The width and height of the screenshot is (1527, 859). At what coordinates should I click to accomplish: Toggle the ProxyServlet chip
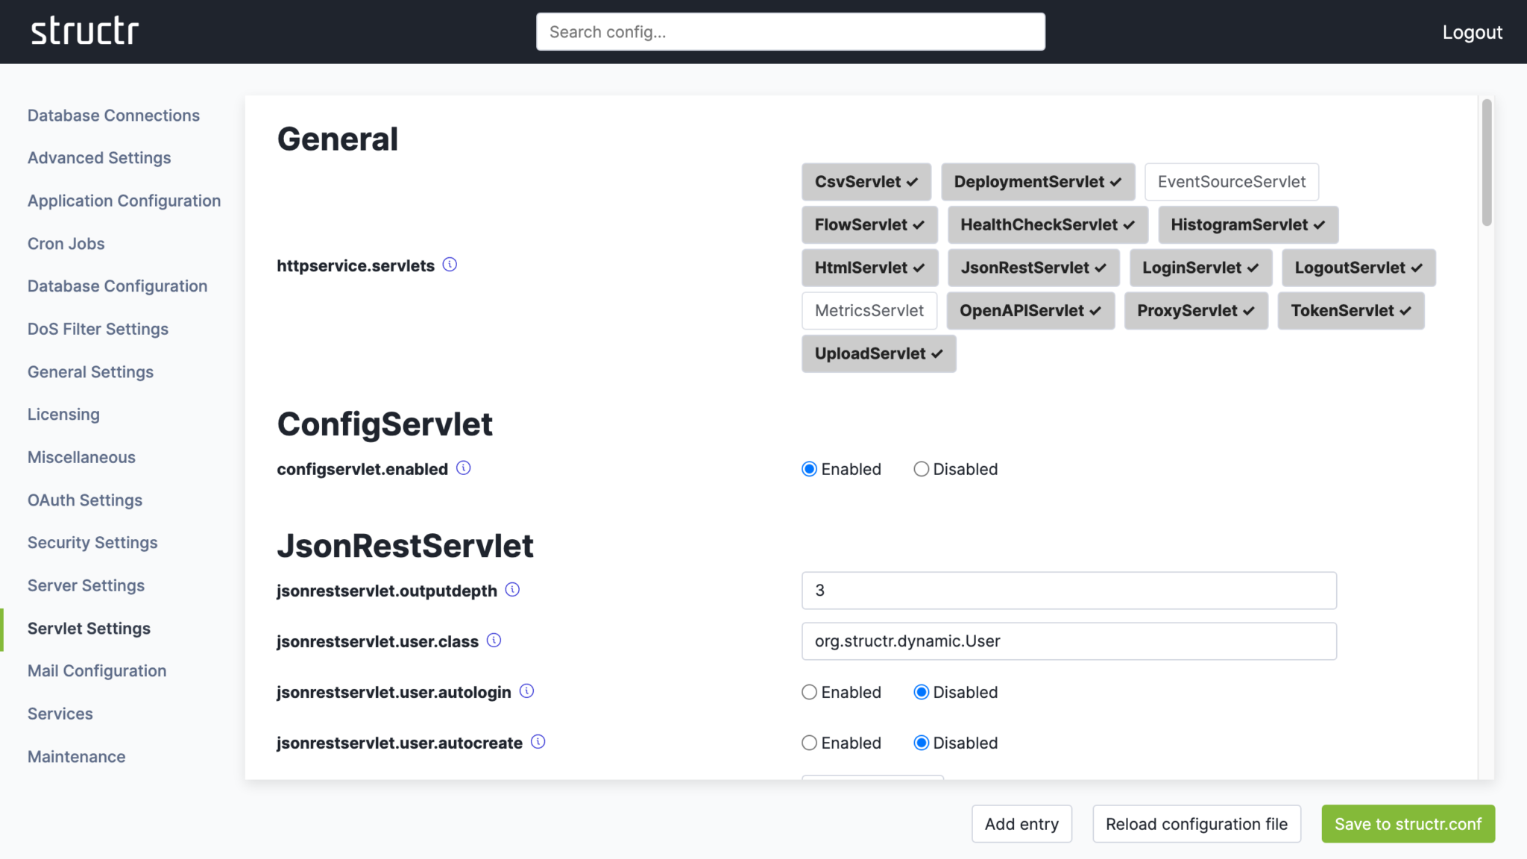click(x=1196, y=311)
